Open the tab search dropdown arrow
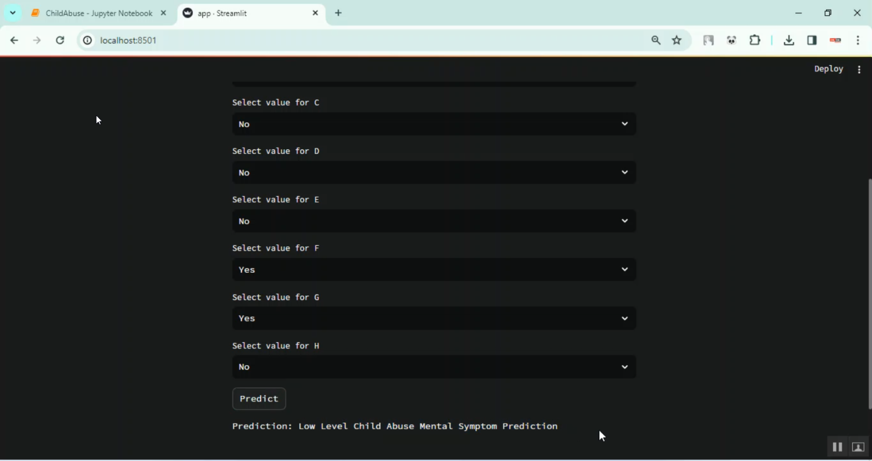This screenshot has height=461, width=872. 13,13
